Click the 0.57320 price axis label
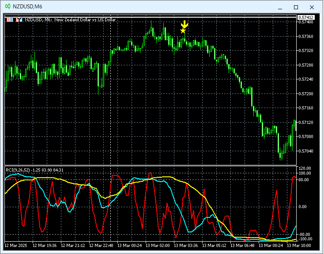The height and width of the screenshot is (254, 324). [306, 51]
